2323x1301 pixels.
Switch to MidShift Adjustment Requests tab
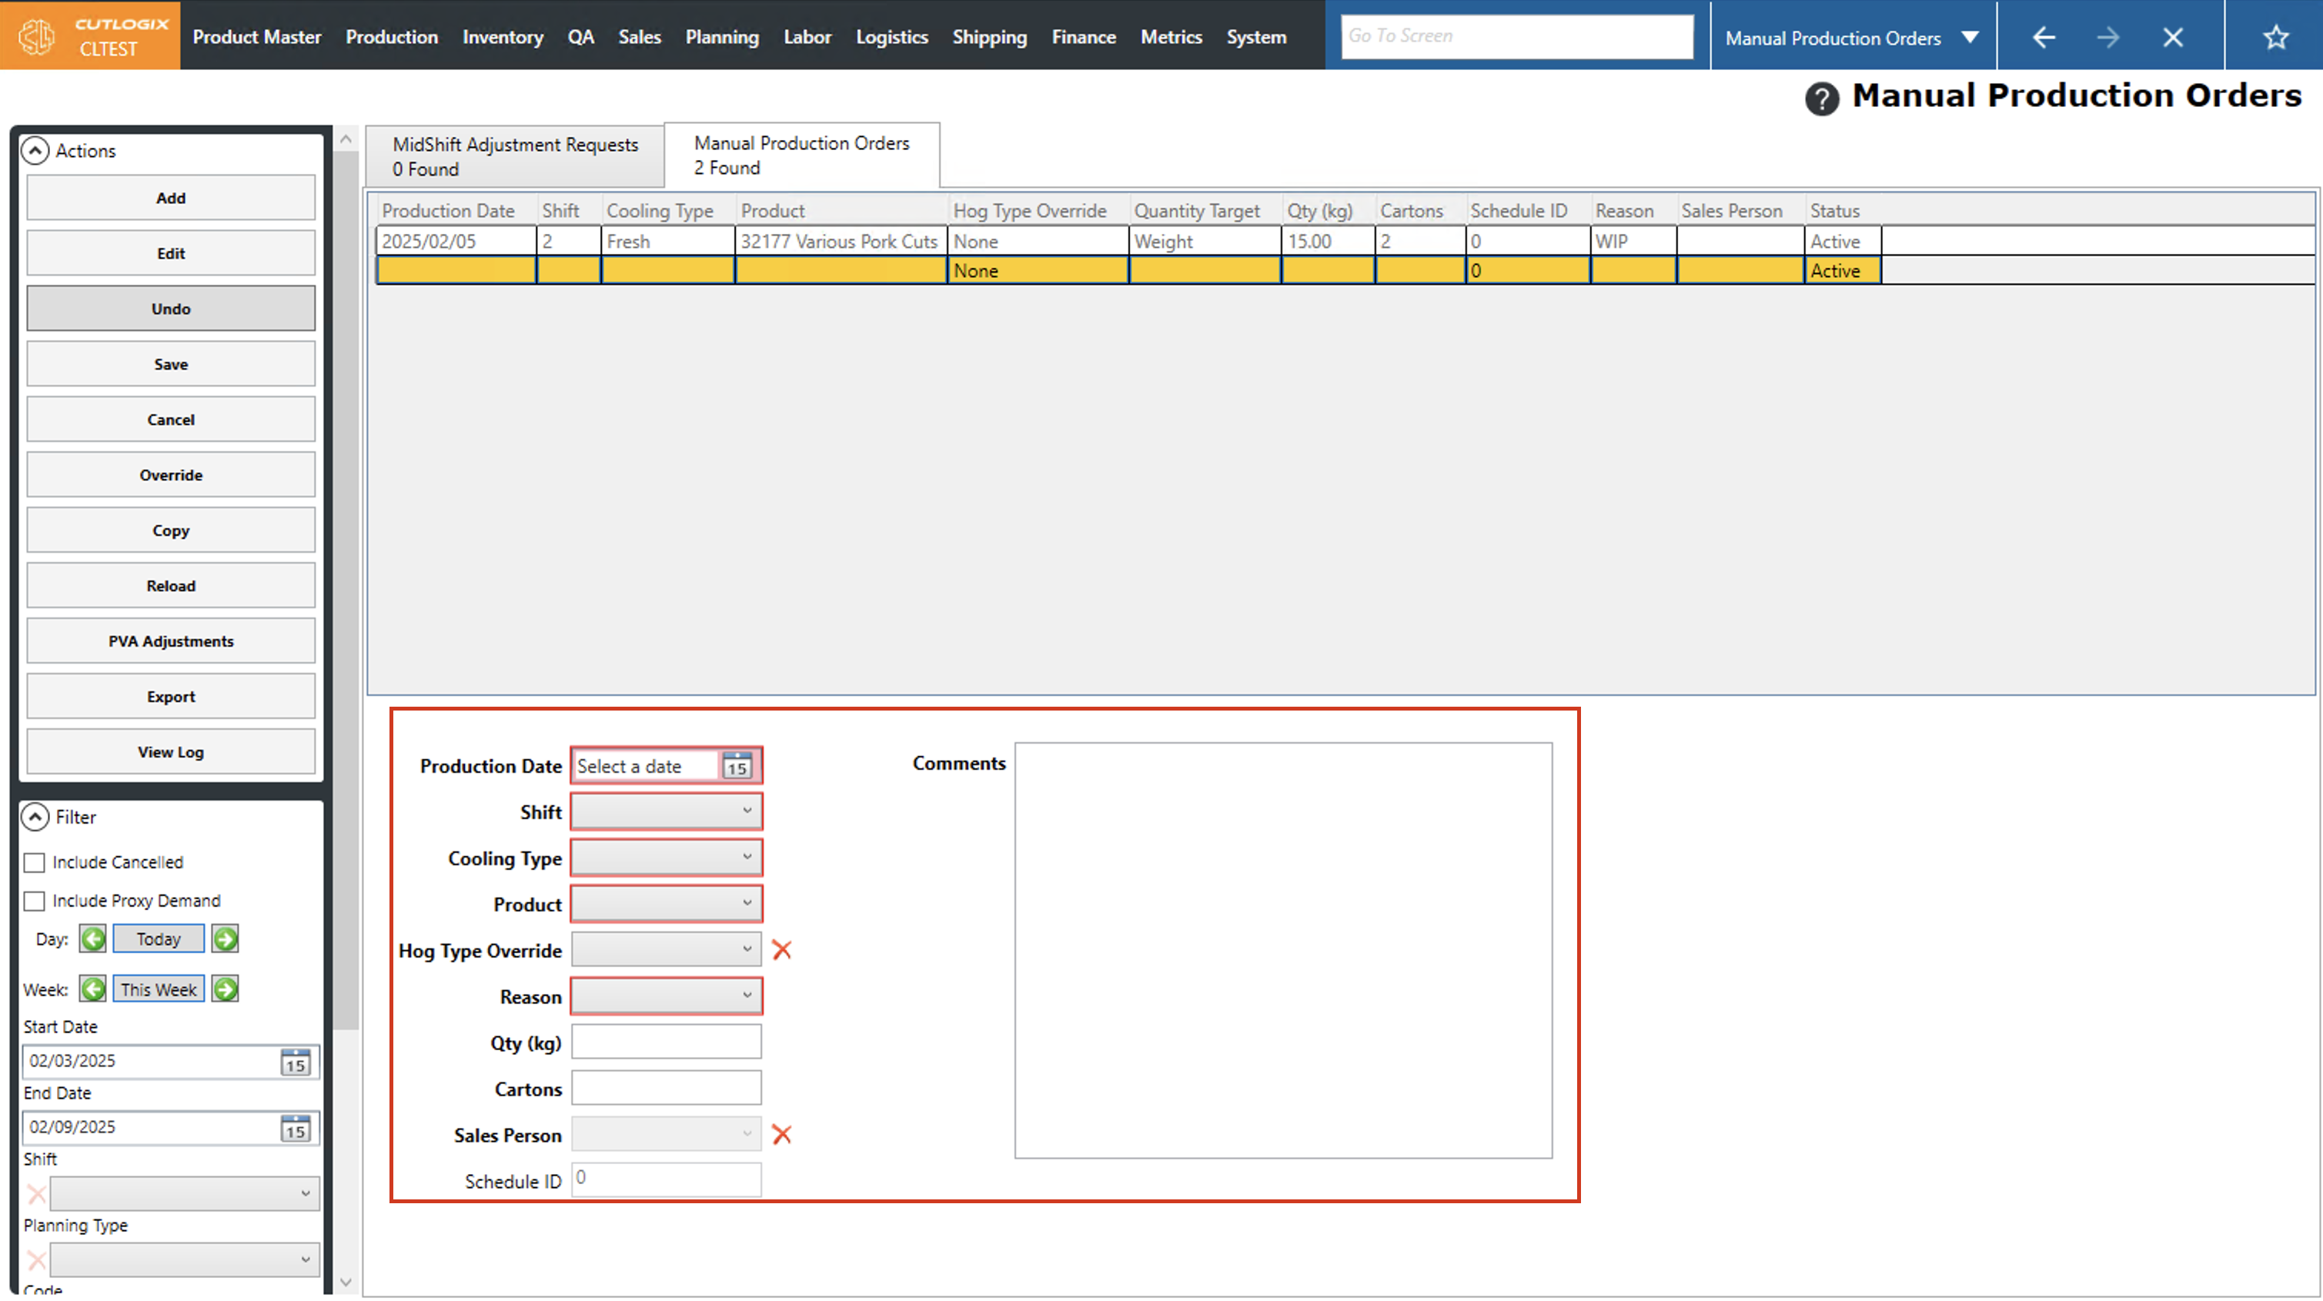point(515,156)
